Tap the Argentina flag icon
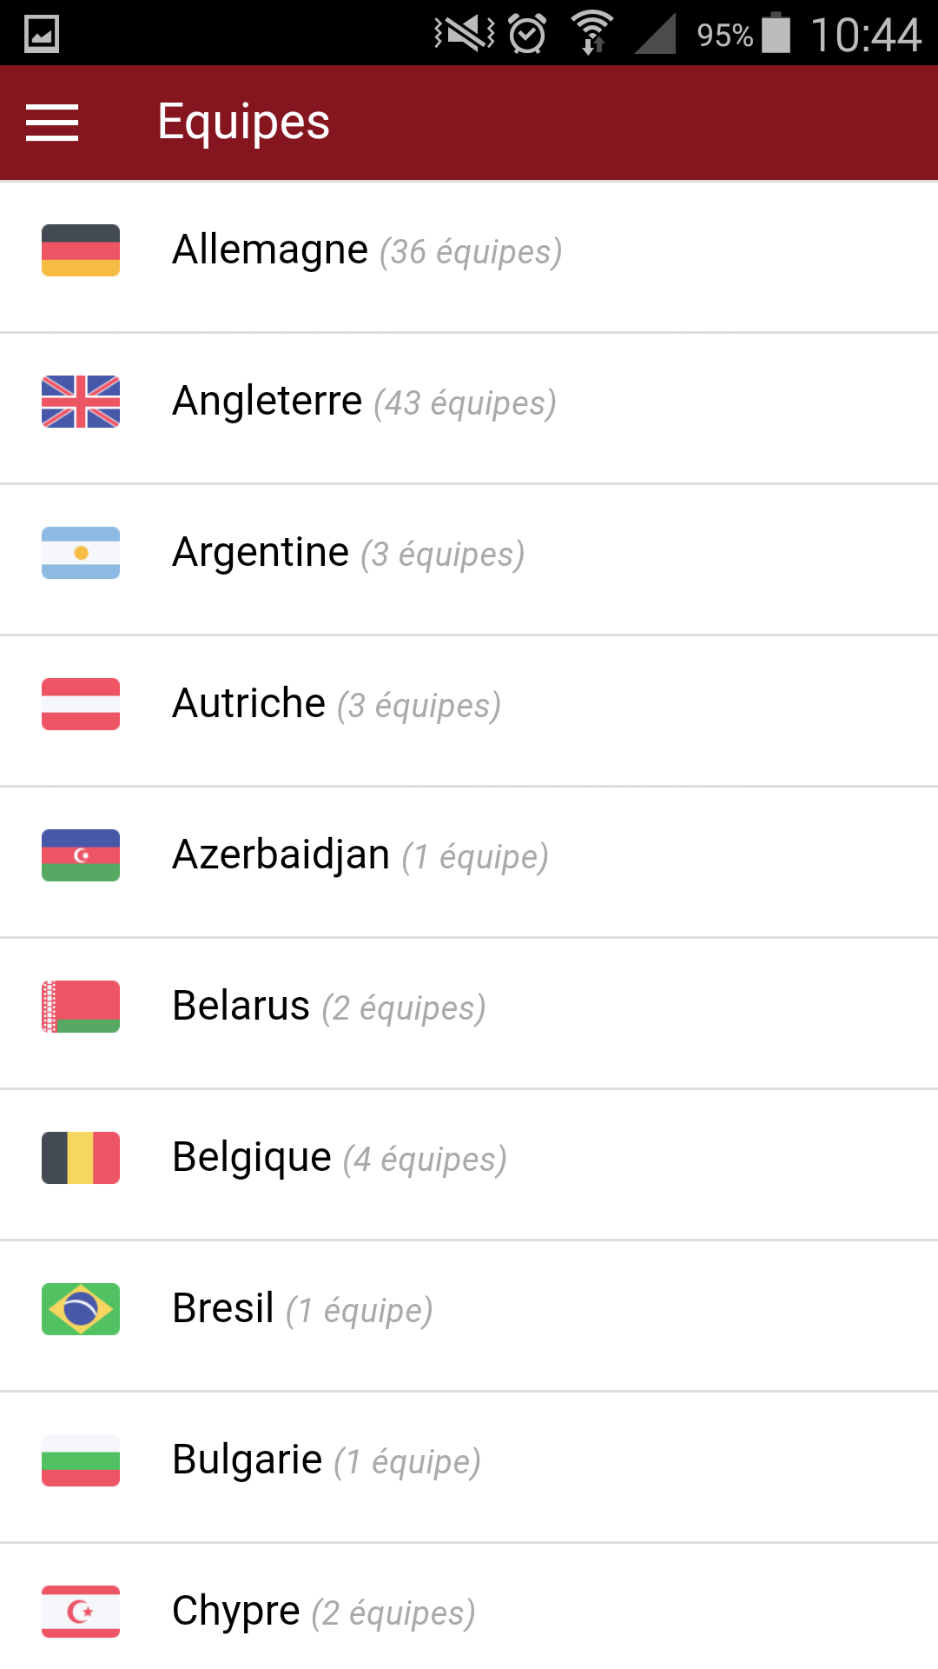This screenshot has height=1669, width=938. [x=81, y=553]
